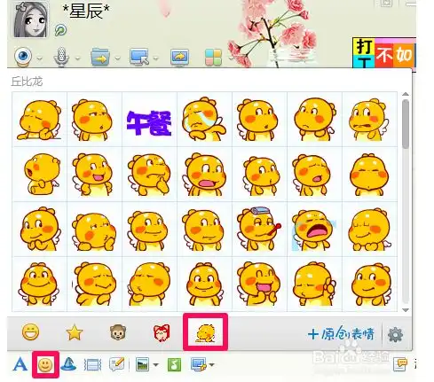The height and width of the screenshot is (382, 434).
Task: Send a window shake with the shake icon
Action: point(92,365)
